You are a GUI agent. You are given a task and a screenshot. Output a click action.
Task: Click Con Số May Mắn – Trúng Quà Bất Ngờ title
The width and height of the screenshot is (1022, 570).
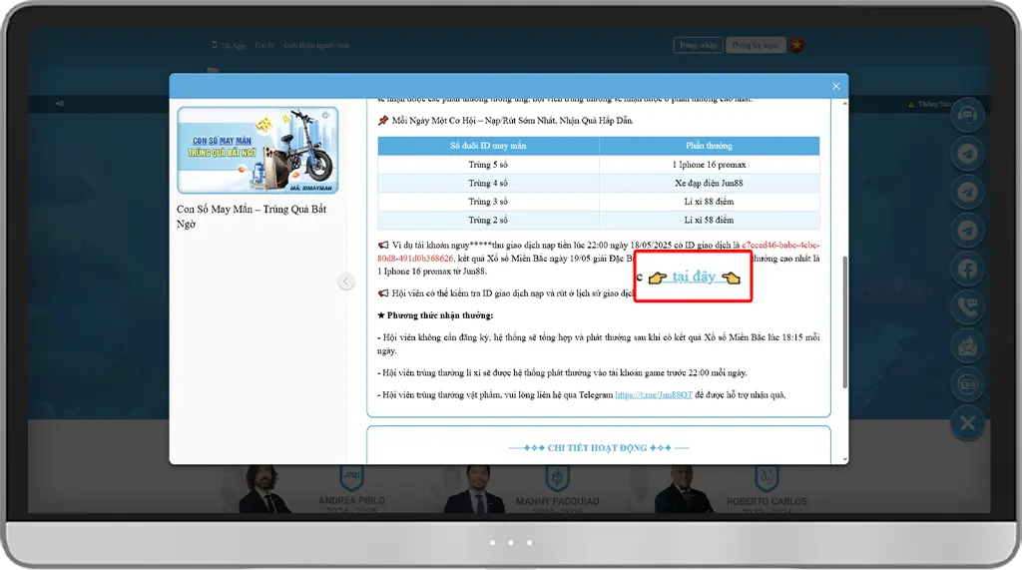[252, 216]
